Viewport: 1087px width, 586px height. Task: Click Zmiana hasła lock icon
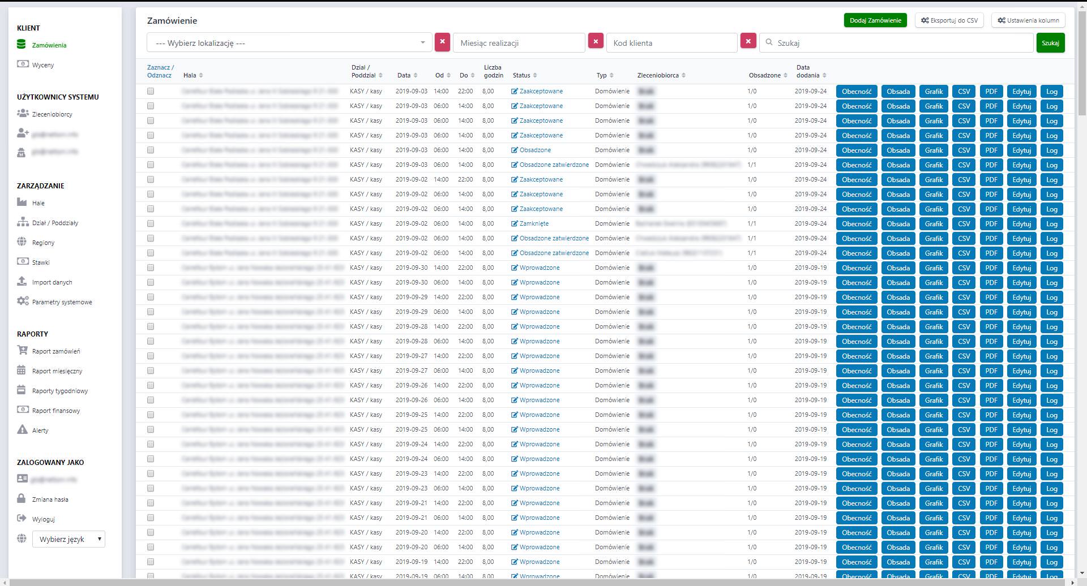point(22,499)
